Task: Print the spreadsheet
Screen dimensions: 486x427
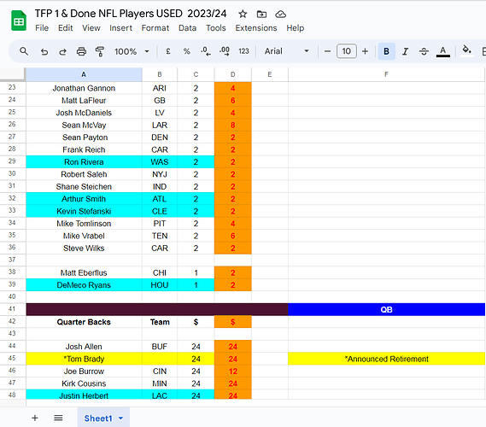Action: [81, 51]
